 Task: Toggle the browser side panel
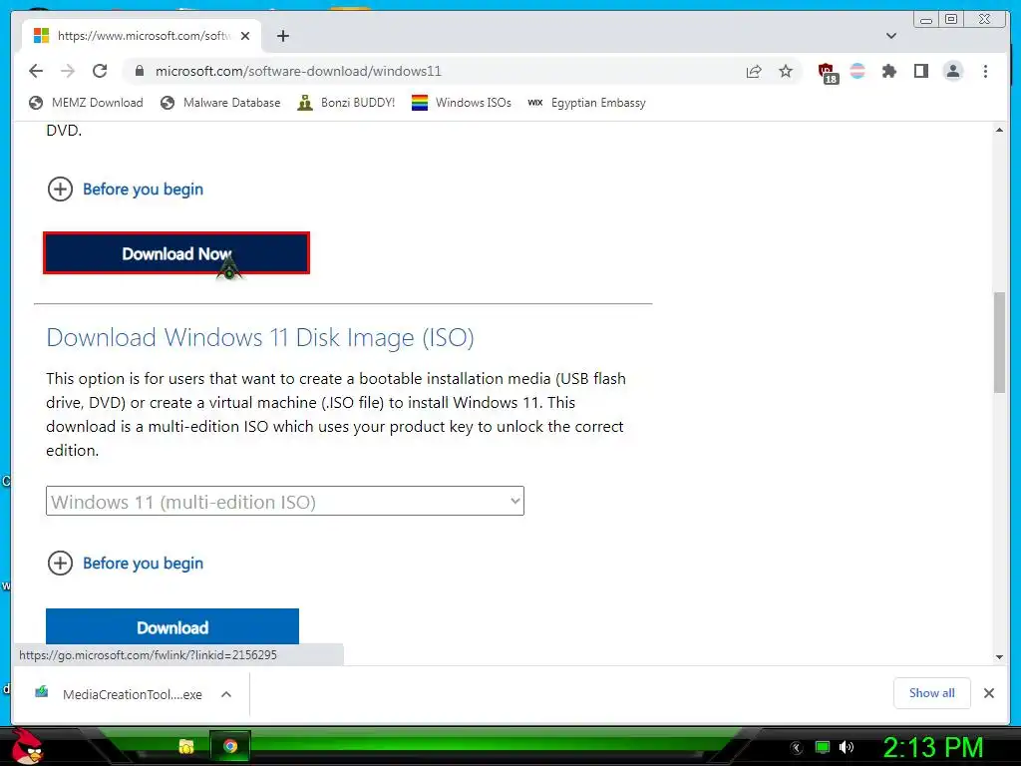[920, 71]
